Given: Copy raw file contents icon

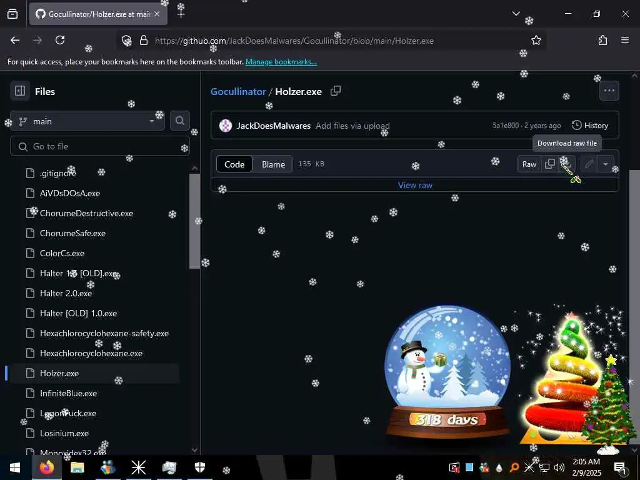Looking at the screenshot, I should (550, 164).
